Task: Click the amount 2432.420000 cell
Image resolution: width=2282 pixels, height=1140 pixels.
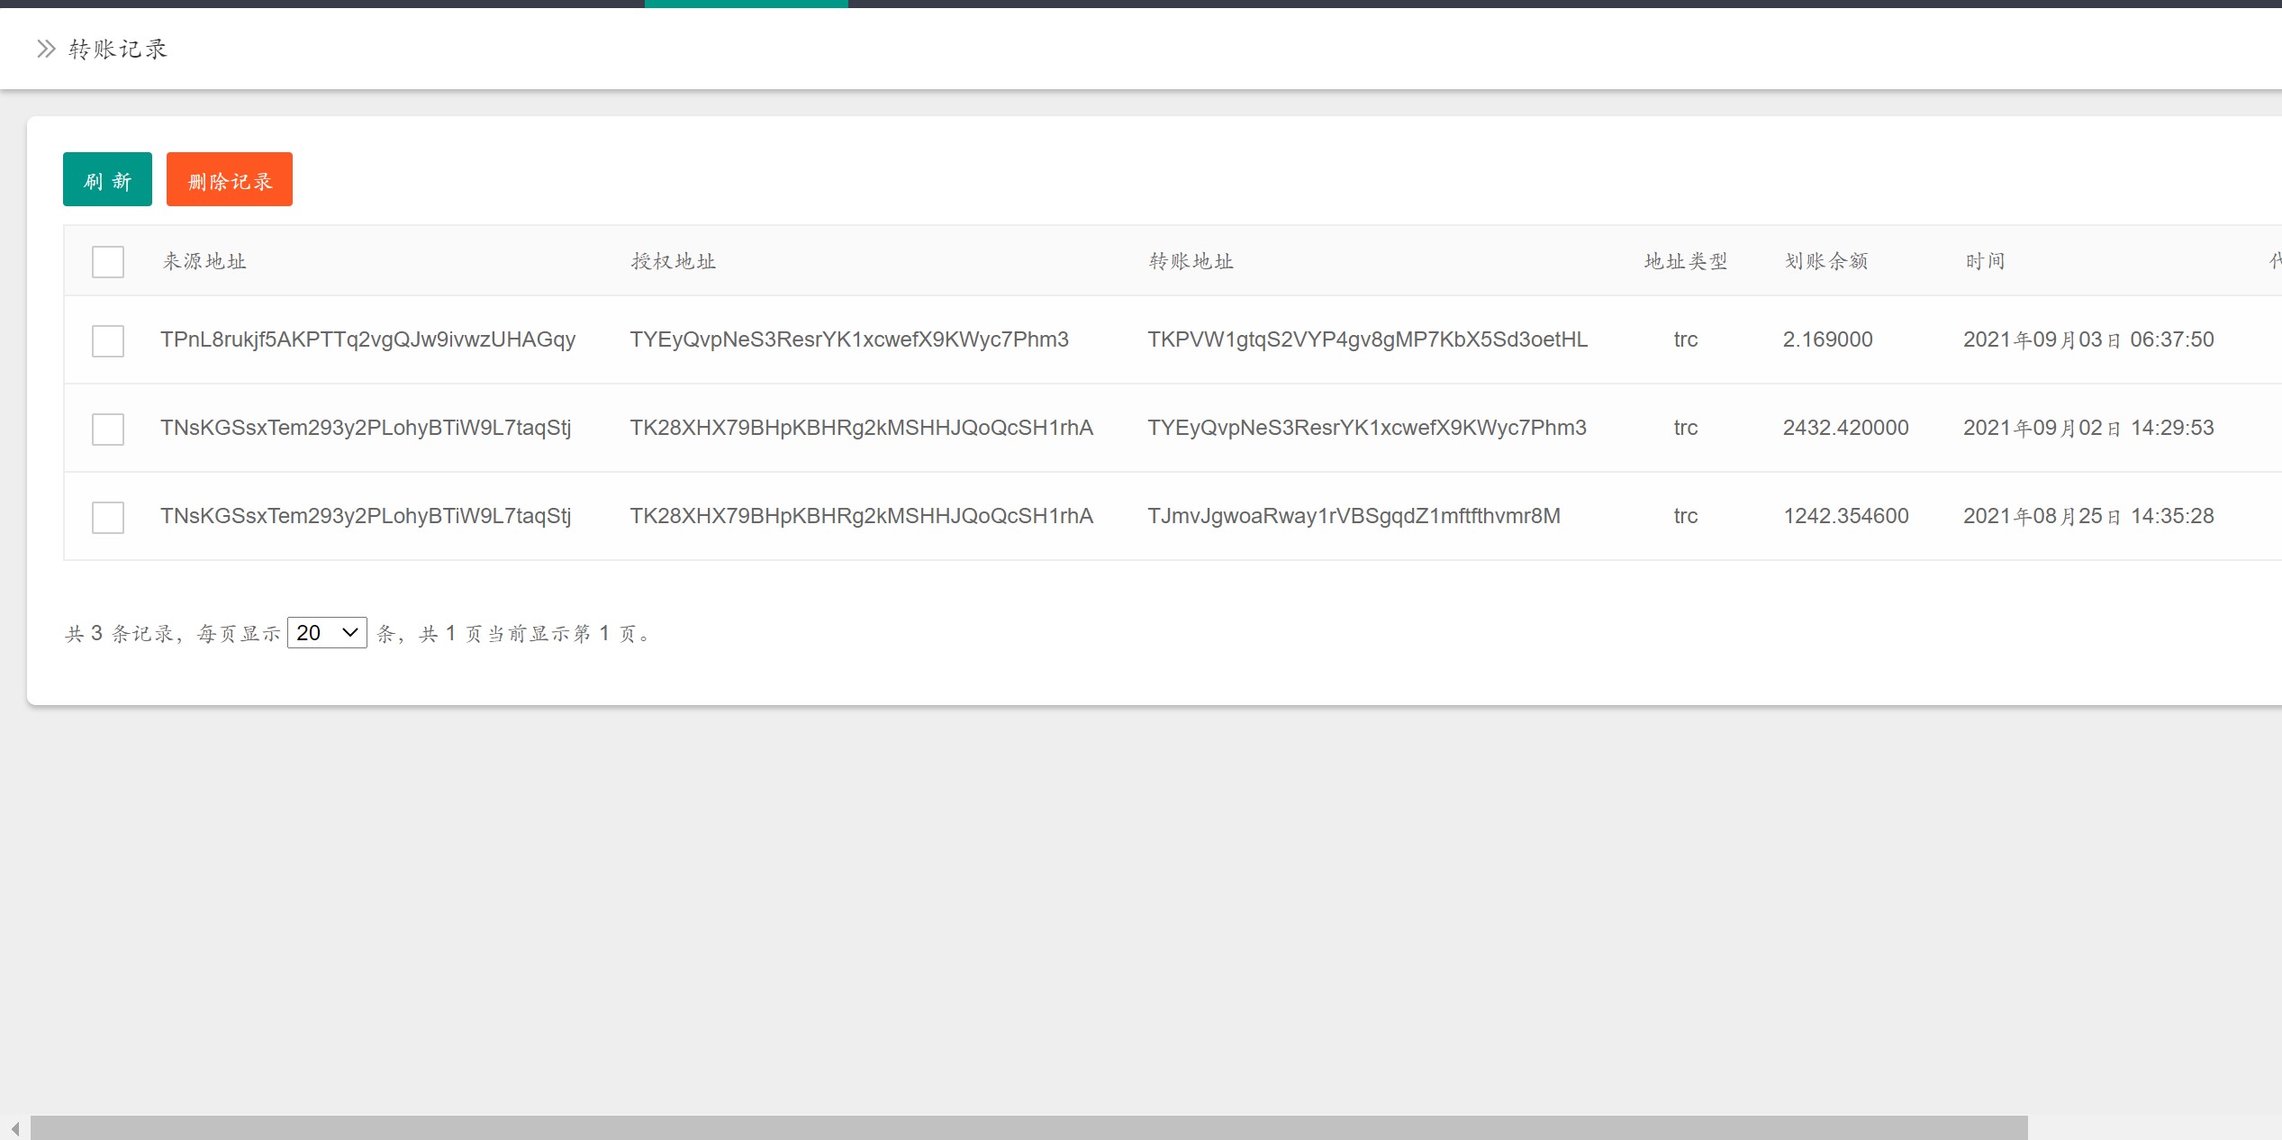Action: click(1845, 428)
